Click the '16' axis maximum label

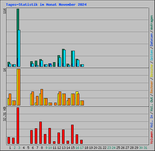click(5, 70)
